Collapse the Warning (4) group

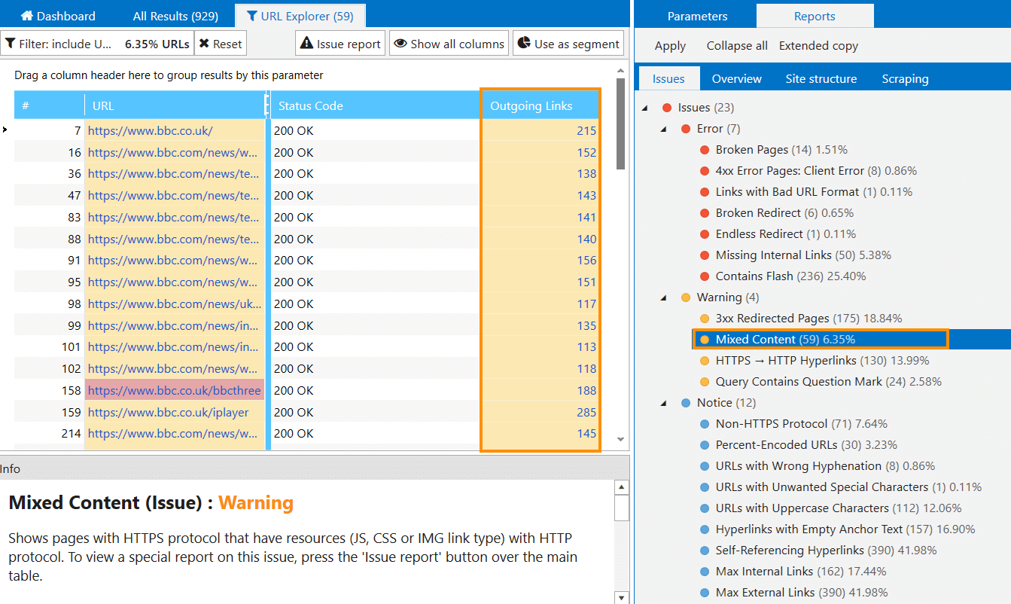click(x=663, y=297)
